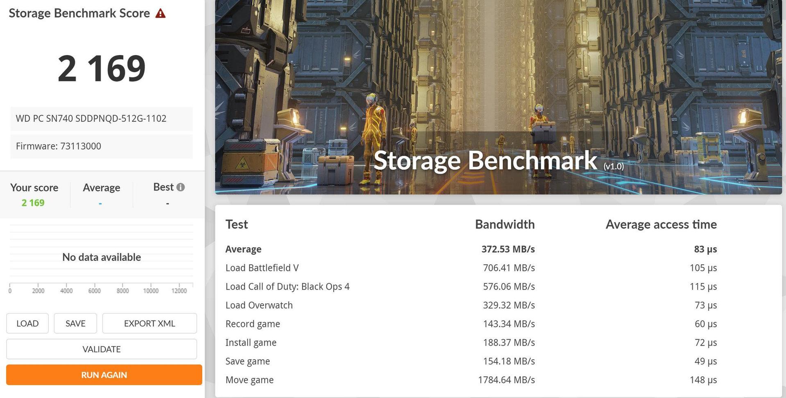This screenshot has height=398, width=786.
Task: Click the VALIDATE button
Action: pos(102,349)
